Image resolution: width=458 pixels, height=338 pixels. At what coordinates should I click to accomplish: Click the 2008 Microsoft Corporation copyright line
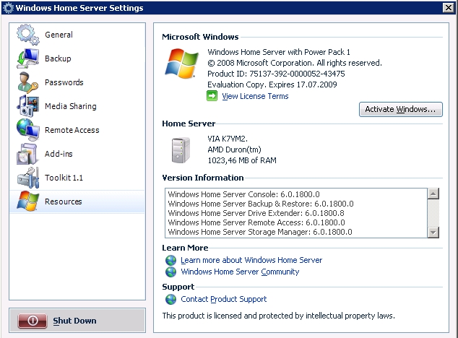click(295, 63)
